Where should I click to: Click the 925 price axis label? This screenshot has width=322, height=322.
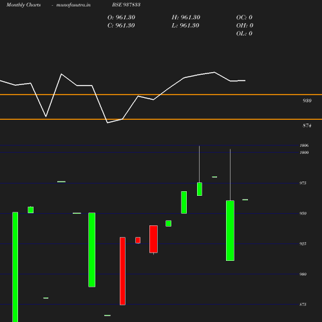(303, 243)
